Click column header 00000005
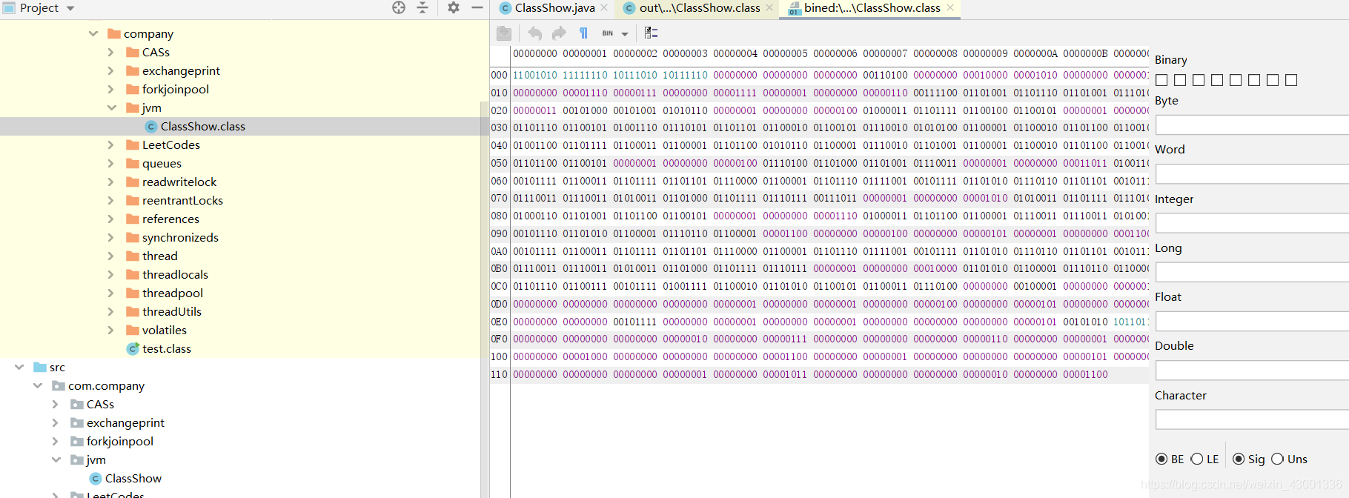 pos(785,53)
